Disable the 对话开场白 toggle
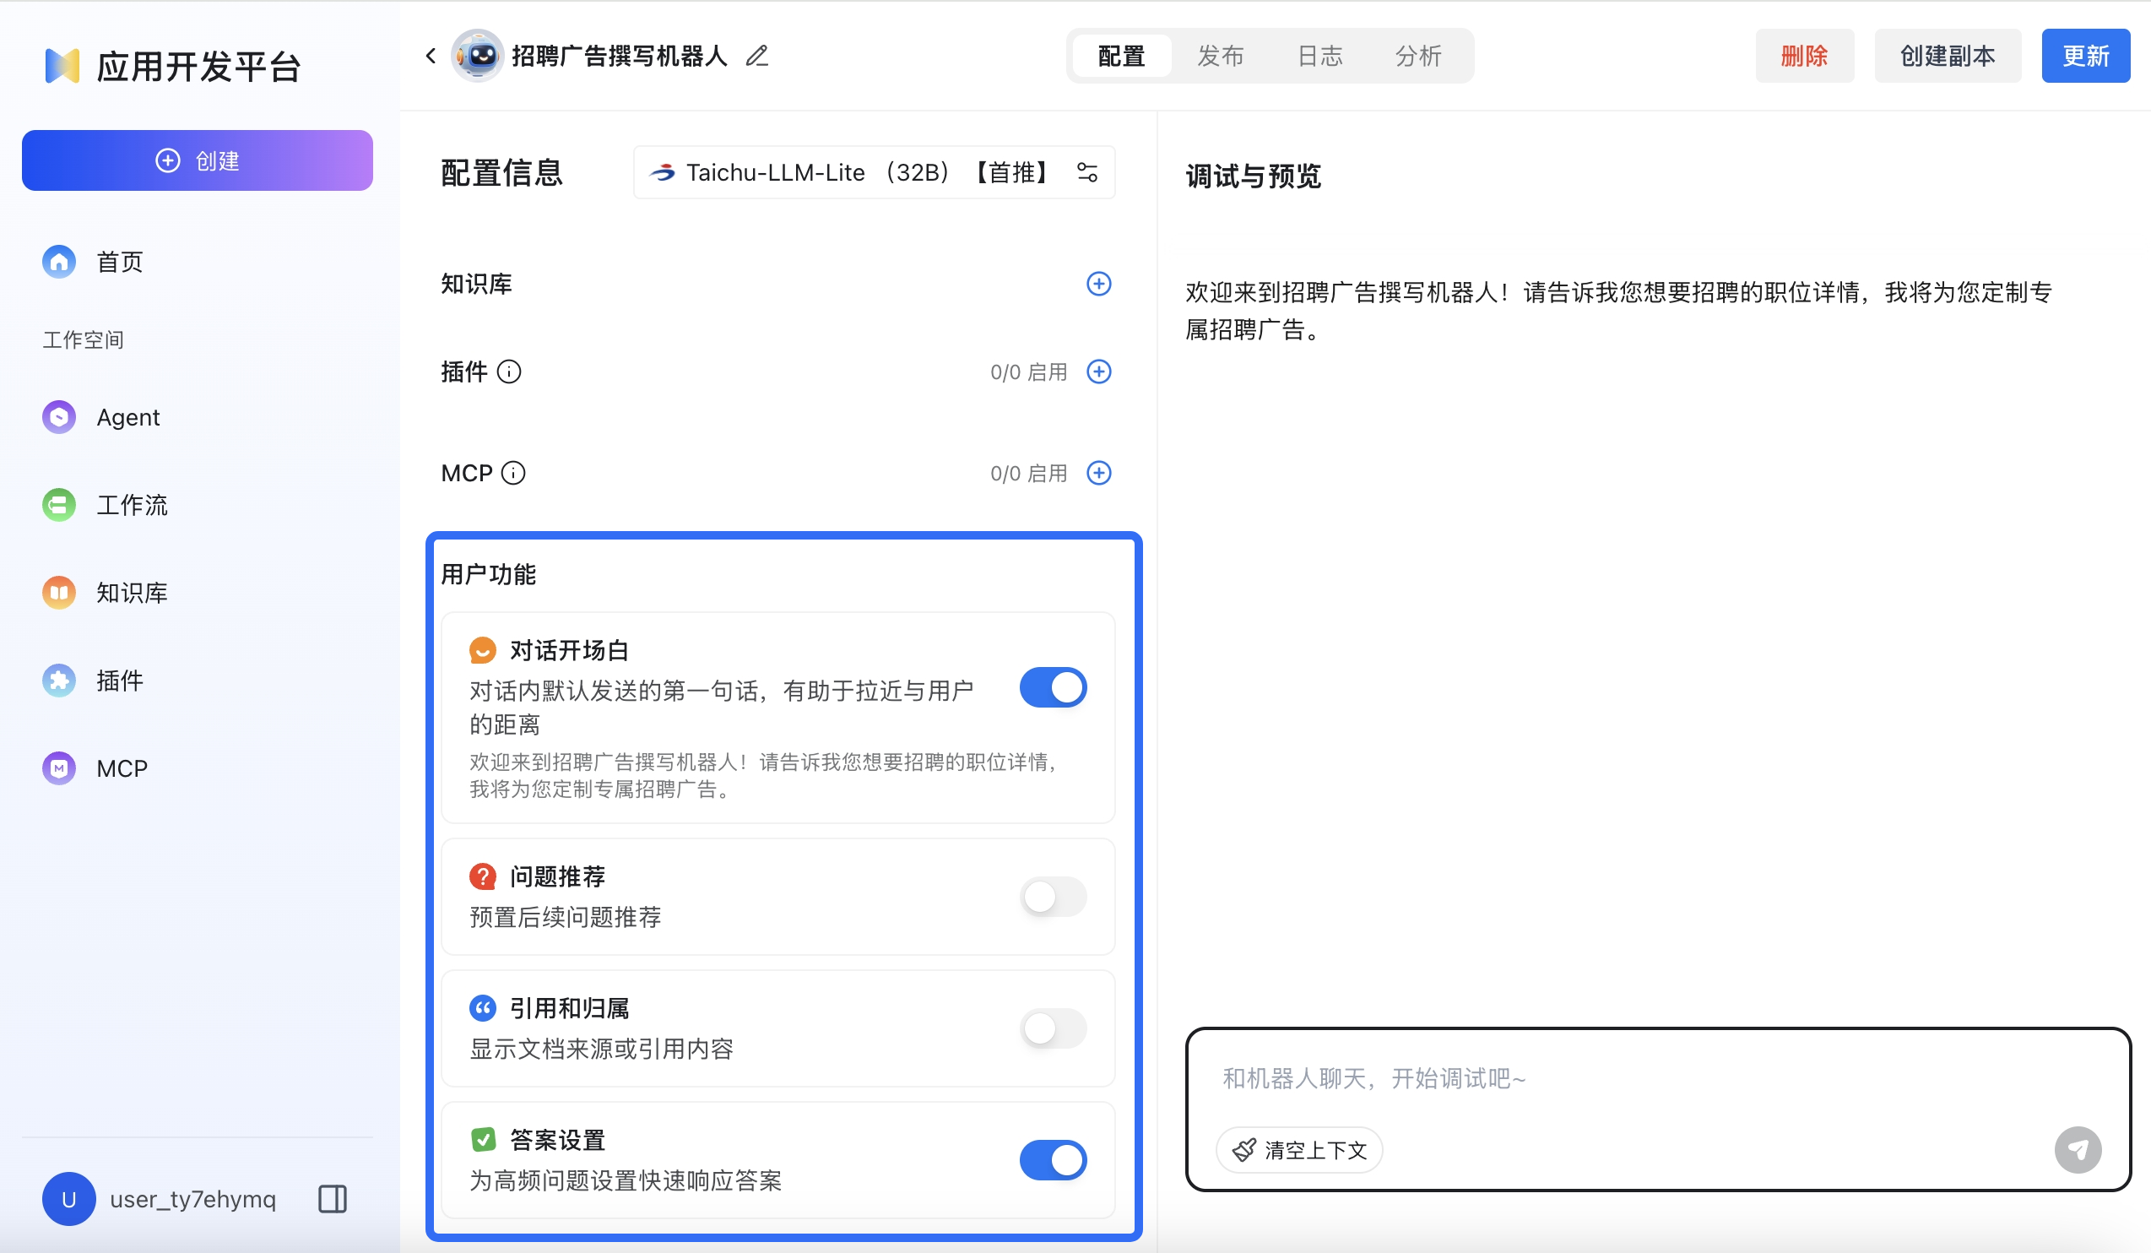 1054,687
